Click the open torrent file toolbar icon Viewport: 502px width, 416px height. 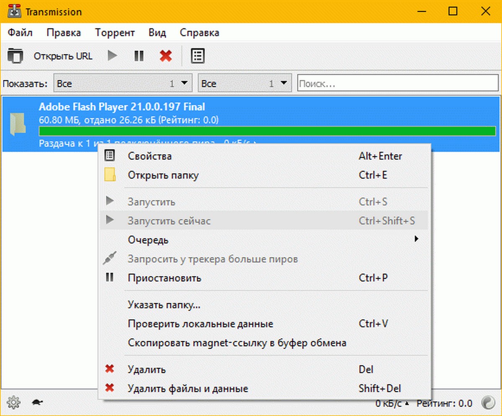16,56
